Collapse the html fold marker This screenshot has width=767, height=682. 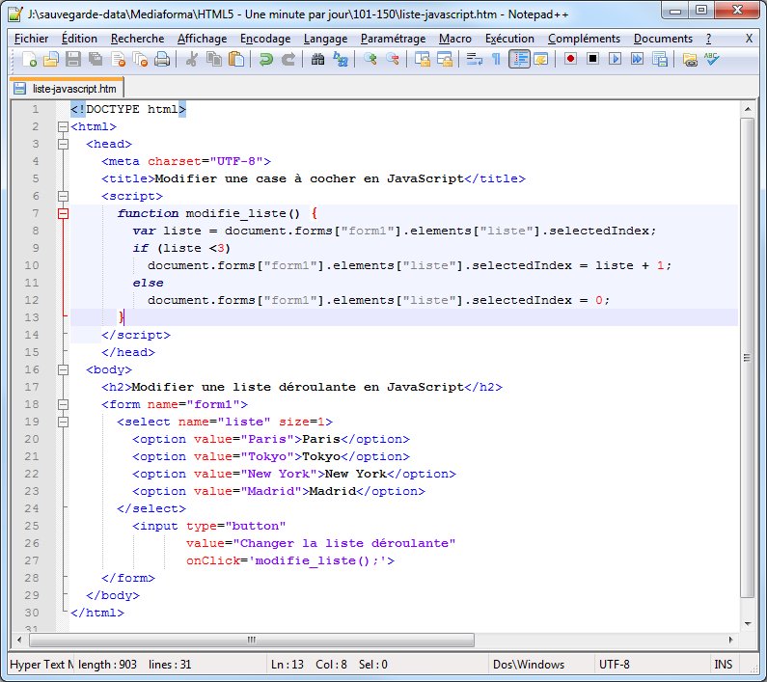(64, 126)
